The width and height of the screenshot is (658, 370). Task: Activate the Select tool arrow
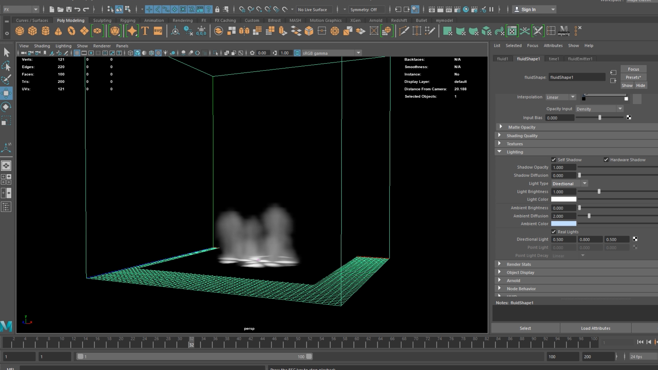pos(6,53)
